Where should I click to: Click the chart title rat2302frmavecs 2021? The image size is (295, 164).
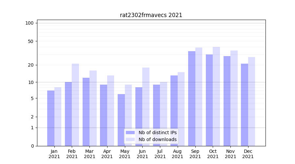pos(151,15)
